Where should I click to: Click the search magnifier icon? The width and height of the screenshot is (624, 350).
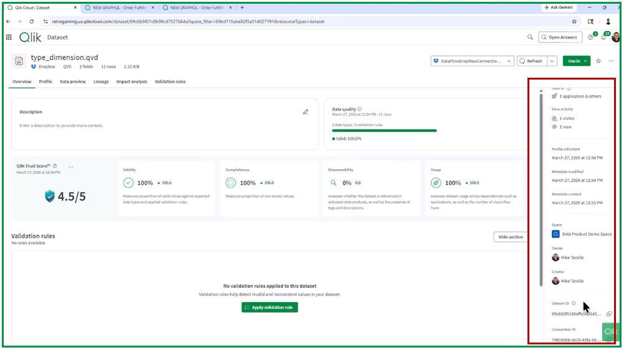tap(530, 37)
